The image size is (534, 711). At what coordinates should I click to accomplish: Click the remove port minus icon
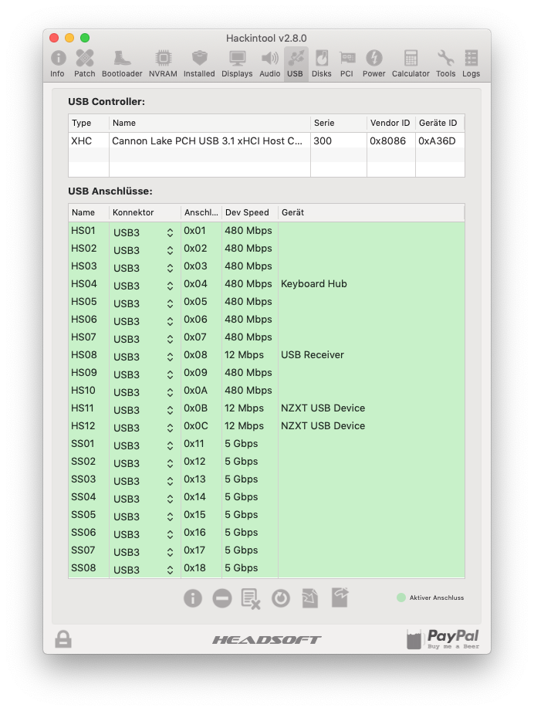coord(222,598)
